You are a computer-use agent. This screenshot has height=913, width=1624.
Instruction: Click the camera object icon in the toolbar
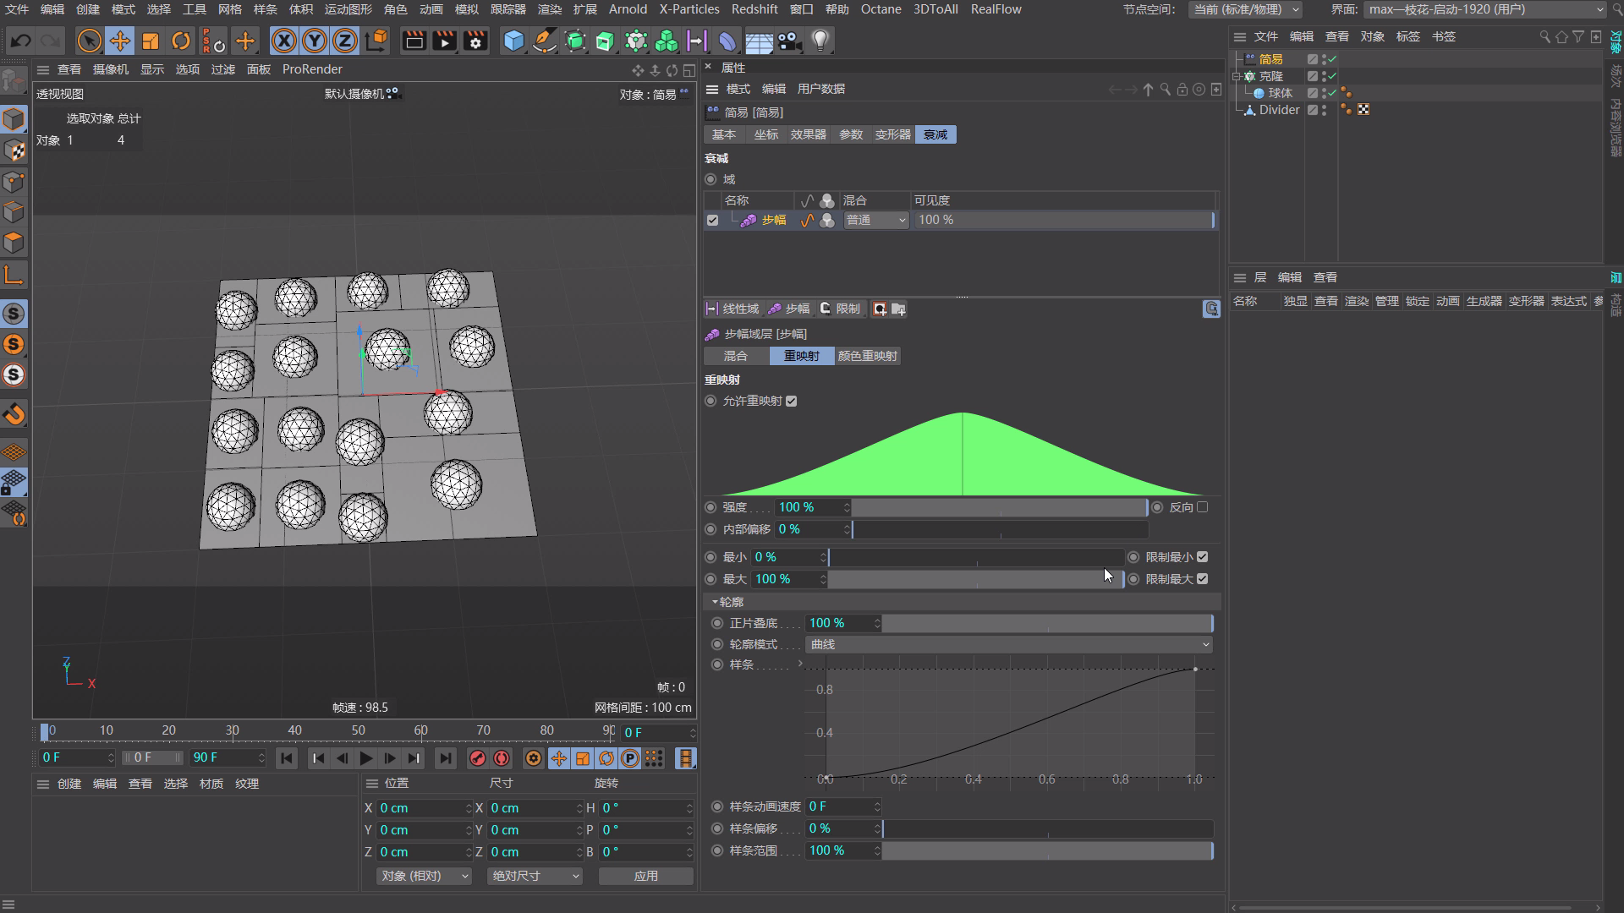(x=789, y=41)
